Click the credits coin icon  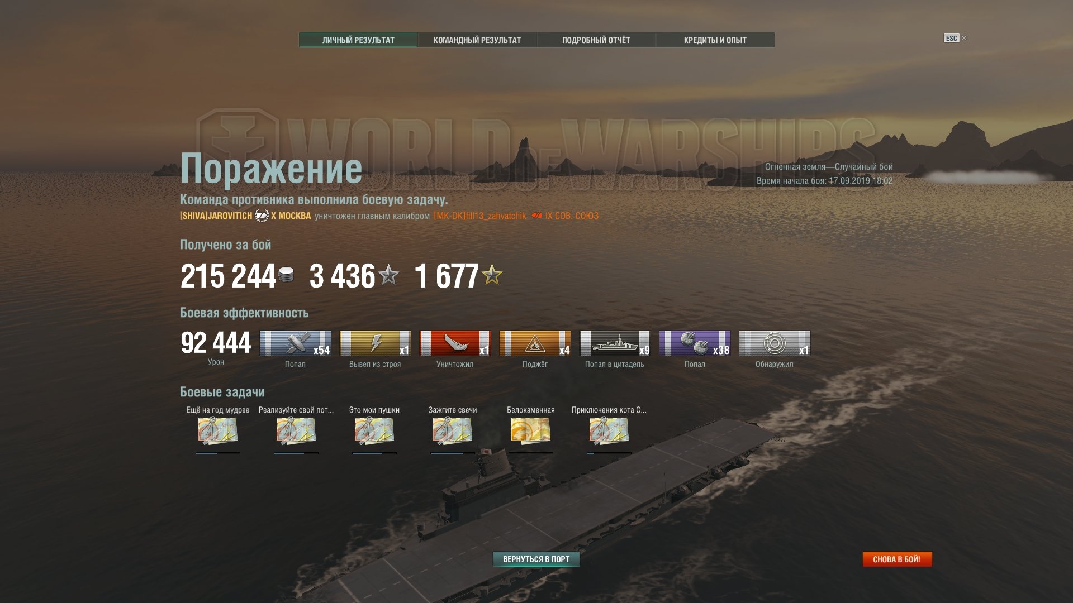(286, 275)
